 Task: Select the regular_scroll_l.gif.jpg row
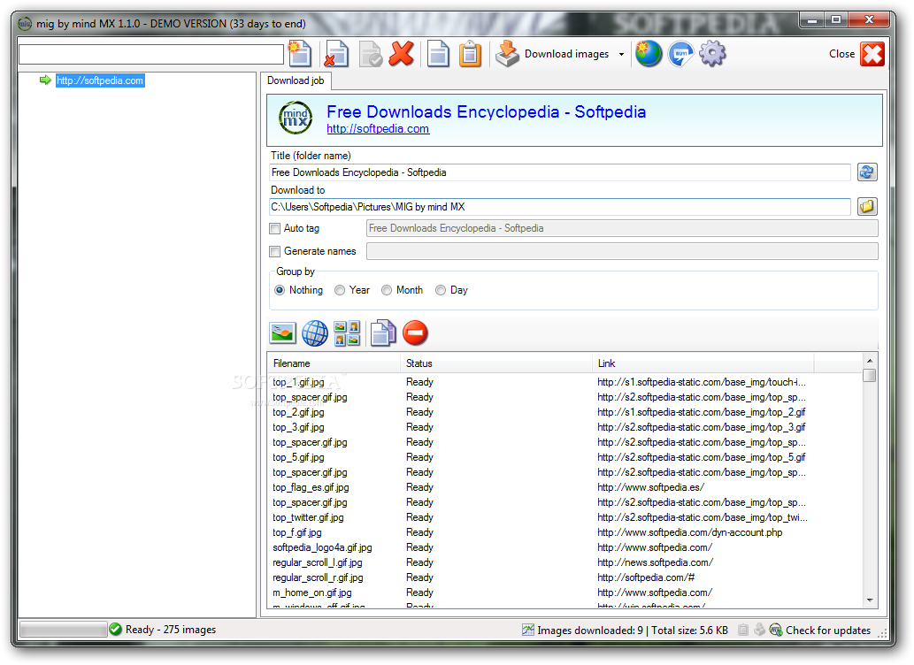coord(565,563)
